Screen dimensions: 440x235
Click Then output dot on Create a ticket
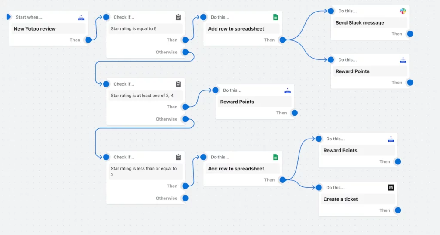click(x=398, y=210)
